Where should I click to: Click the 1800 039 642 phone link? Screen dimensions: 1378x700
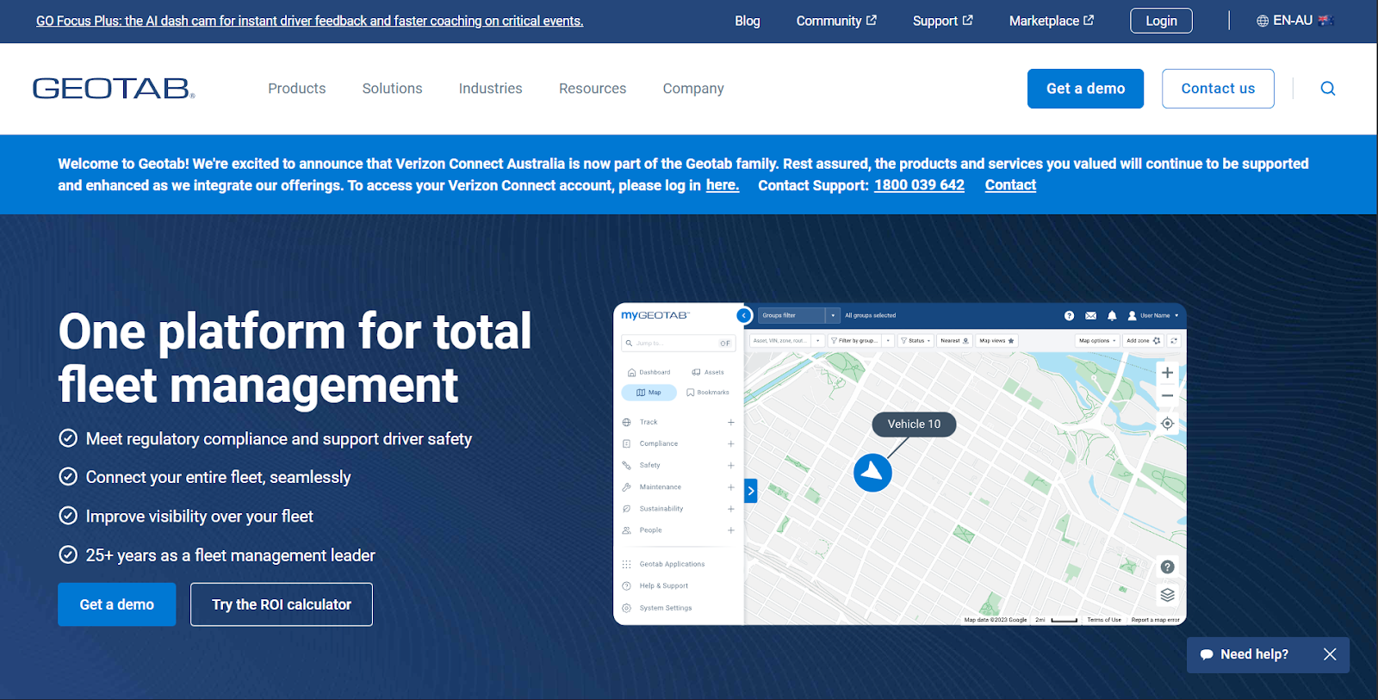pos(919,185)
